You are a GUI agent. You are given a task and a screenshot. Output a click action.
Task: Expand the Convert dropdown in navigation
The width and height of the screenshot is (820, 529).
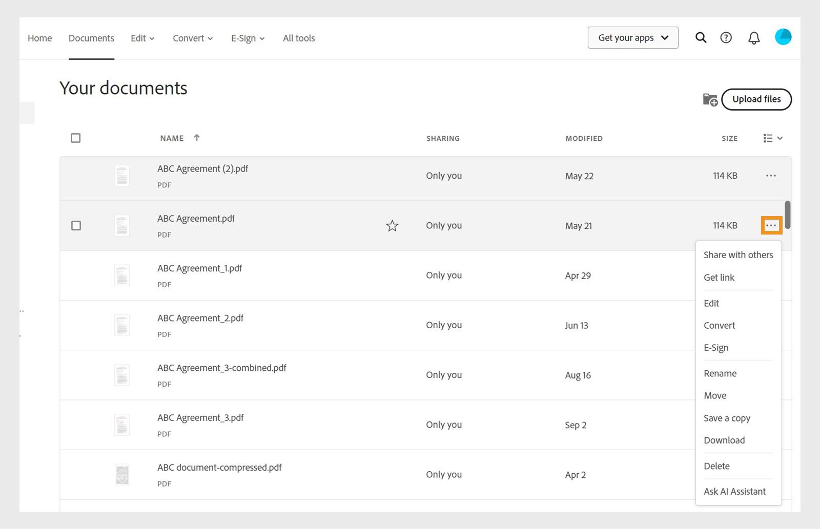(193, 38)
